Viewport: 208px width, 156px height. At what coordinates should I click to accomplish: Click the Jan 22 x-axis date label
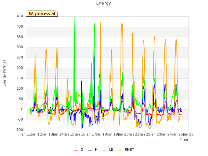coord(145,134)
